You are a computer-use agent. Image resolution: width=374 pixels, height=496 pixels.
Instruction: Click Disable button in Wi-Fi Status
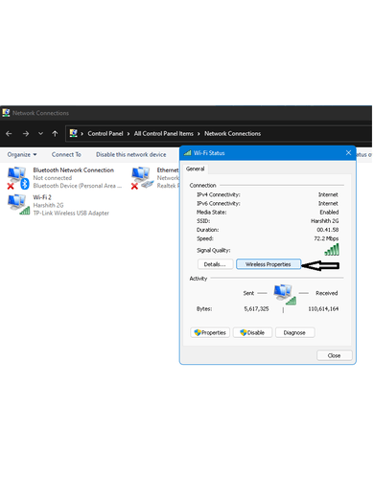[252, 332]
